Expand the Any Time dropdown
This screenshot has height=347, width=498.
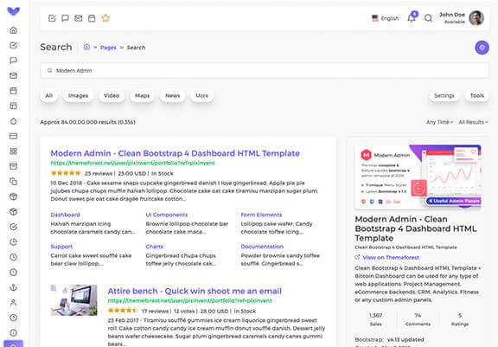click(x=439, y=122)
